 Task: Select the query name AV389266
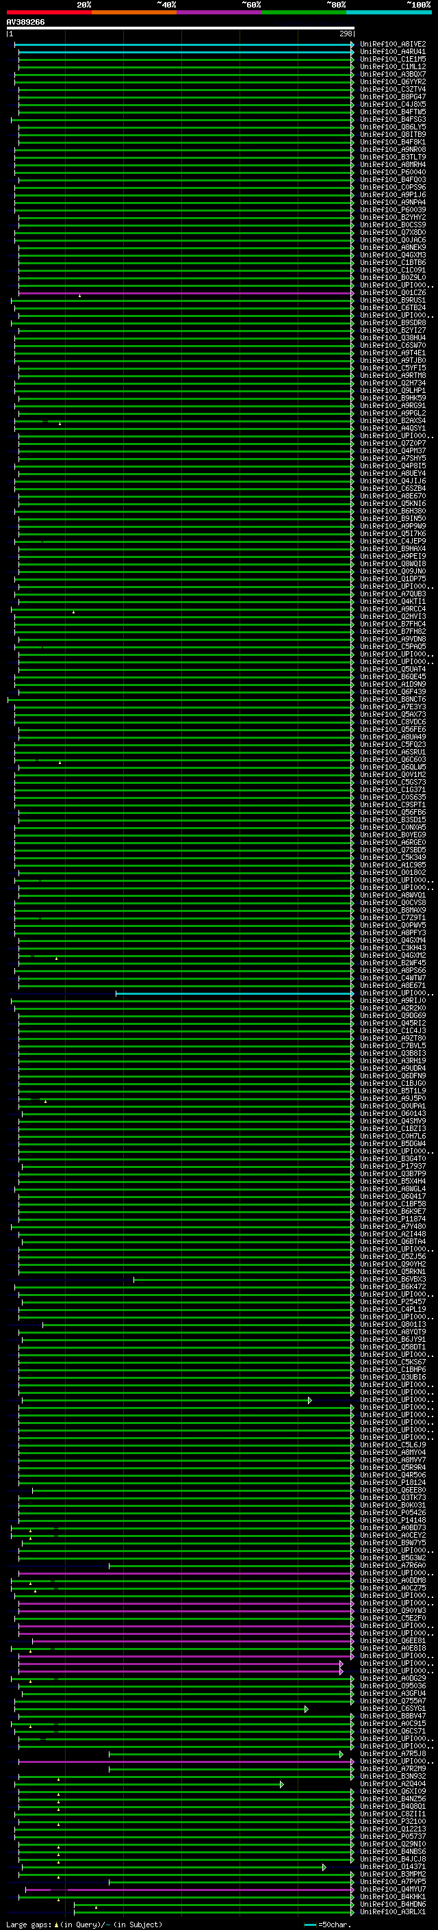pyautogui.click(x=25, y=23)
